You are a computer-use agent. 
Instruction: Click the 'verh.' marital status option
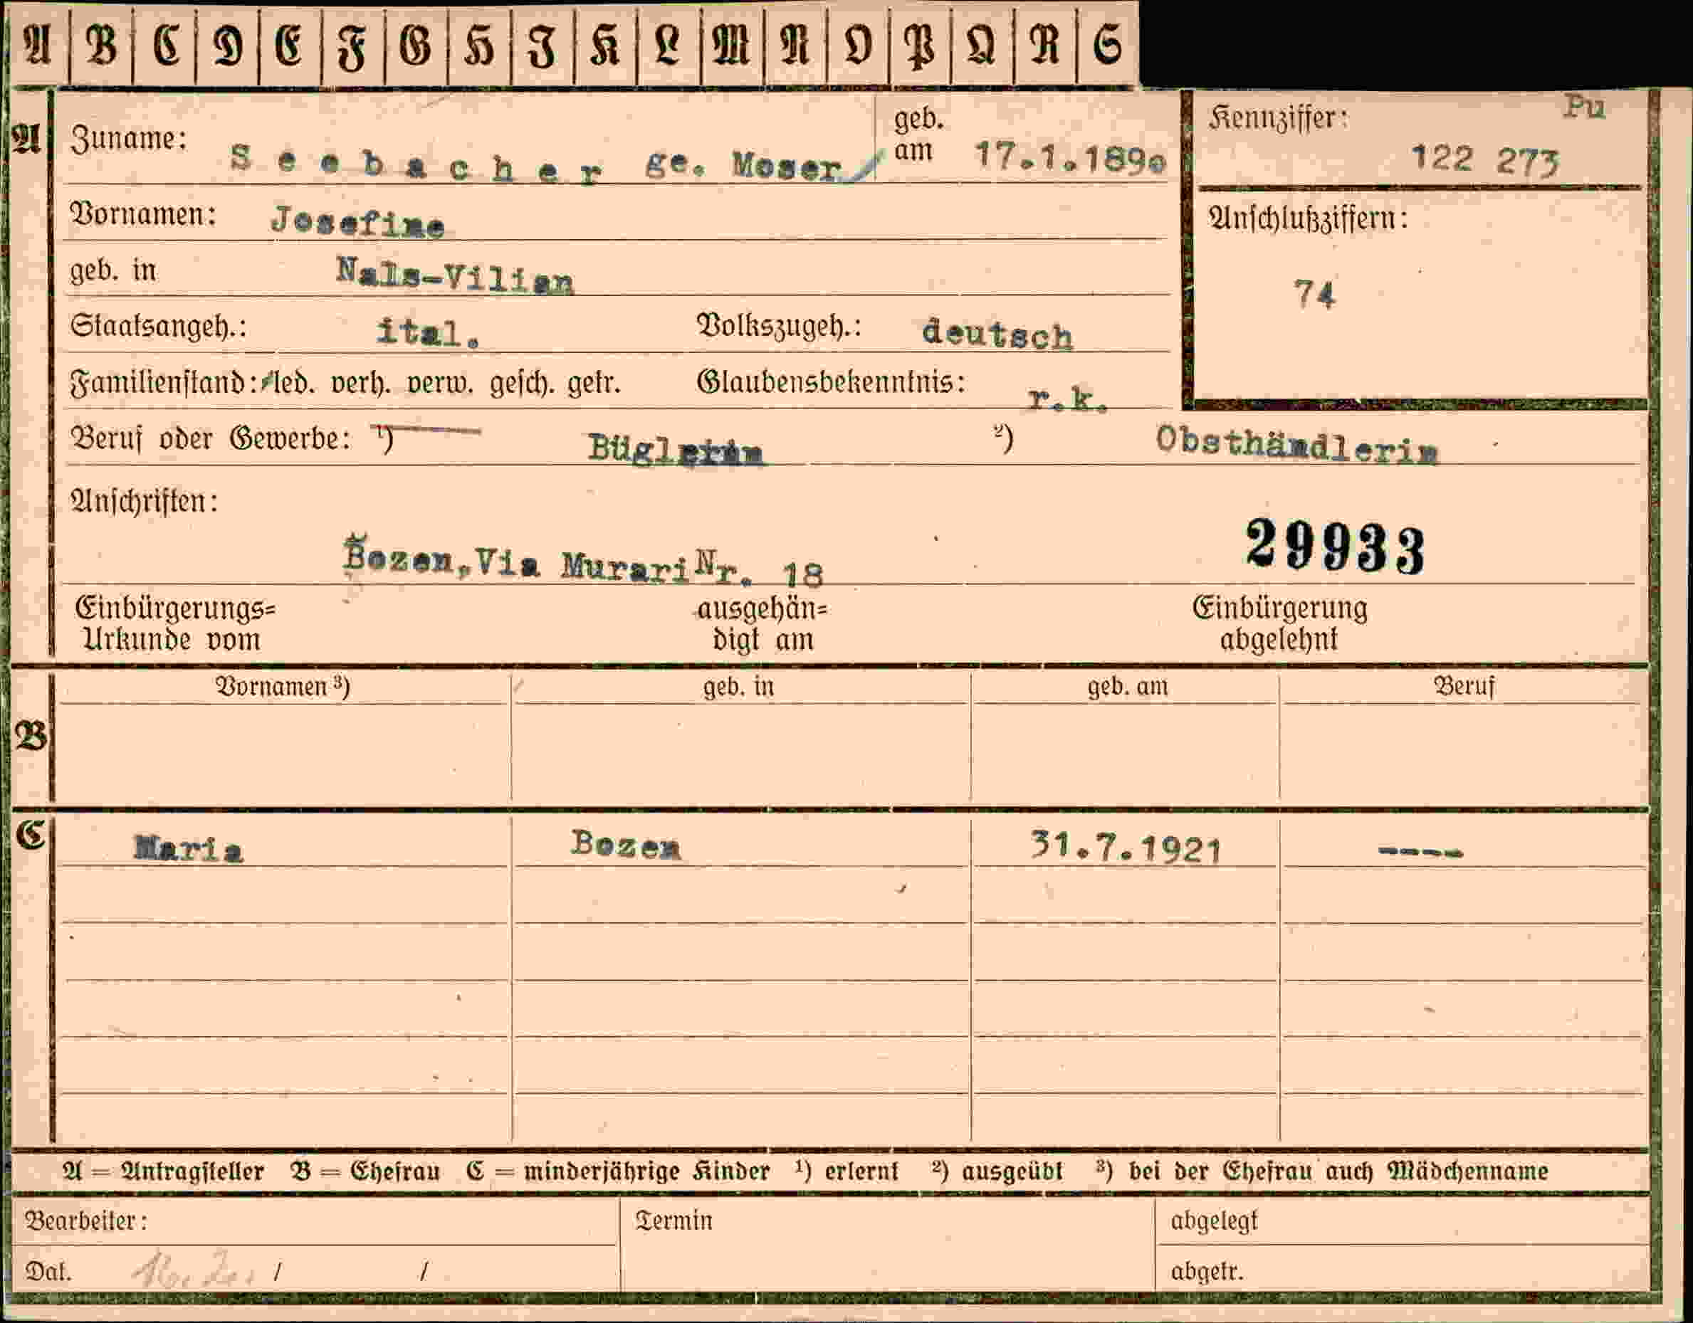(x=360, y=384)
